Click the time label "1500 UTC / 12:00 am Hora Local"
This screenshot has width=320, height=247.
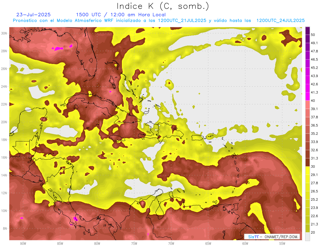(x=121, y=15)
